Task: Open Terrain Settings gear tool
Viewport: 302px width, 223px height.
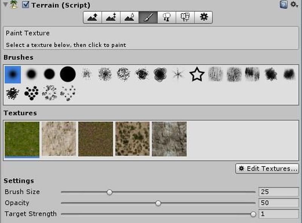Action: coord(203,17)
